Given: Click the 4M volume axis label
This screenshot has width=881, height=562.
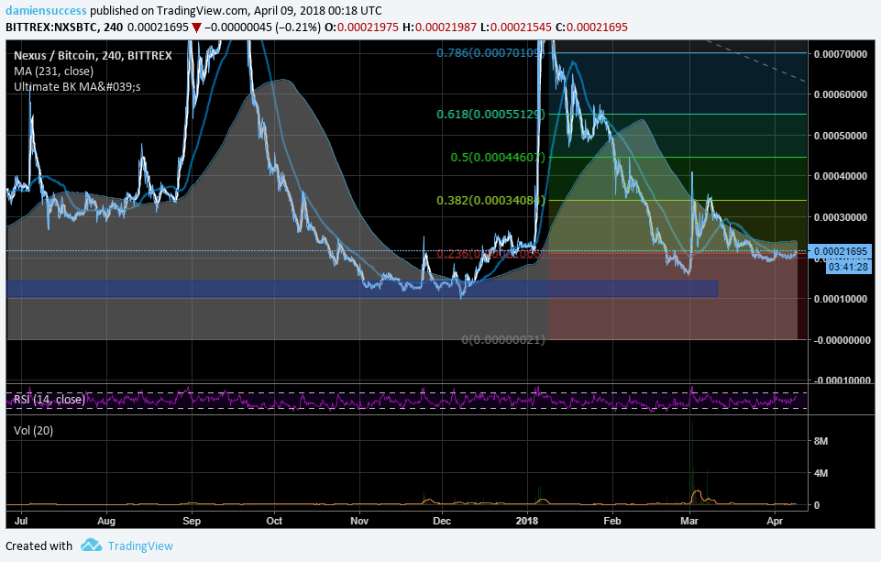Looking at the screenshot, I should (820, 473).
